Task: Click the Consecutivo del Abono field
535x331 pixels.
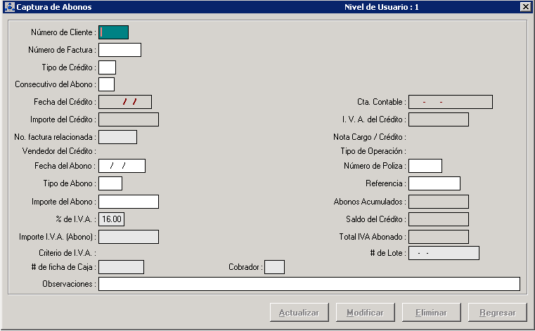Action: pyautogui.click(x=106, y=84)
